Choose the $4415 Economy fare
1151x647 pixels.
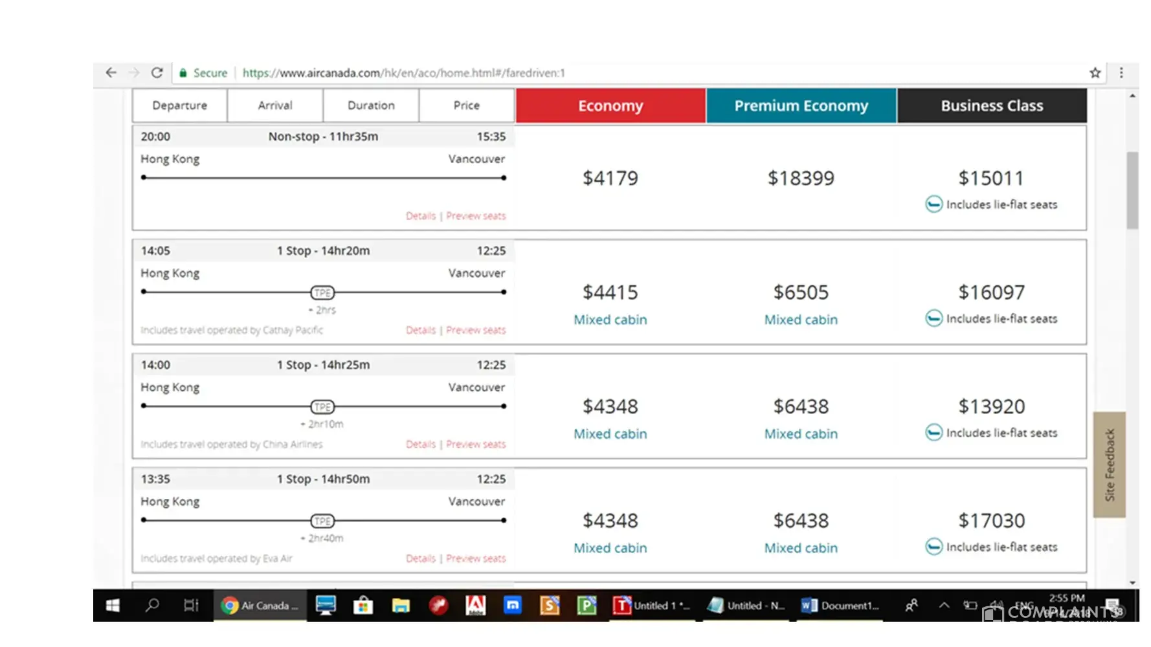(x=610, y=292)
